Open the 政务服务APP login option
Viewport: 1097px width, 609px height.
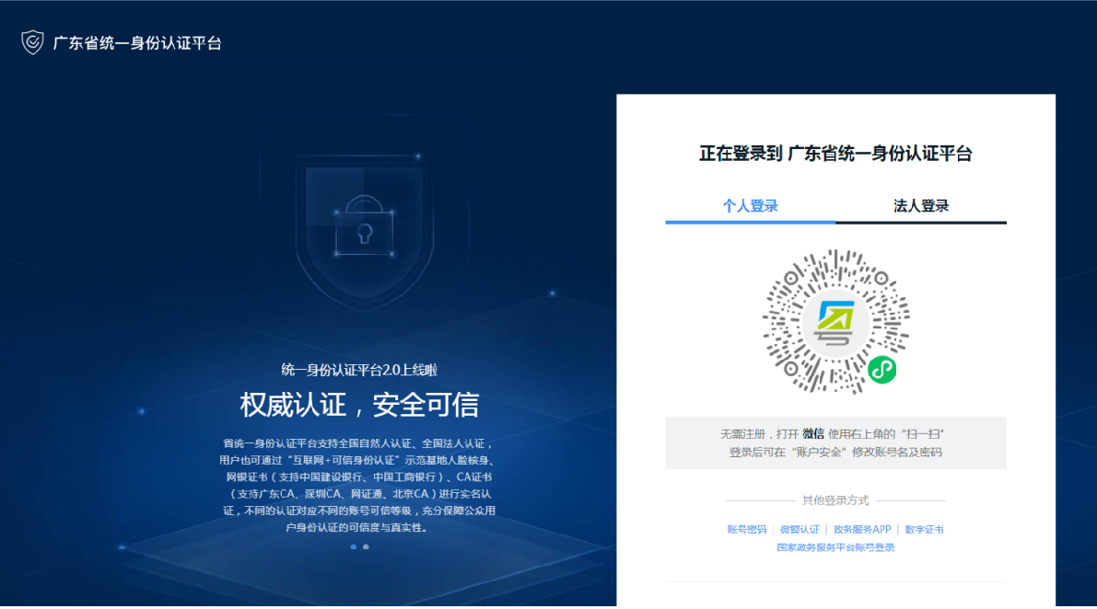point(862,530)
